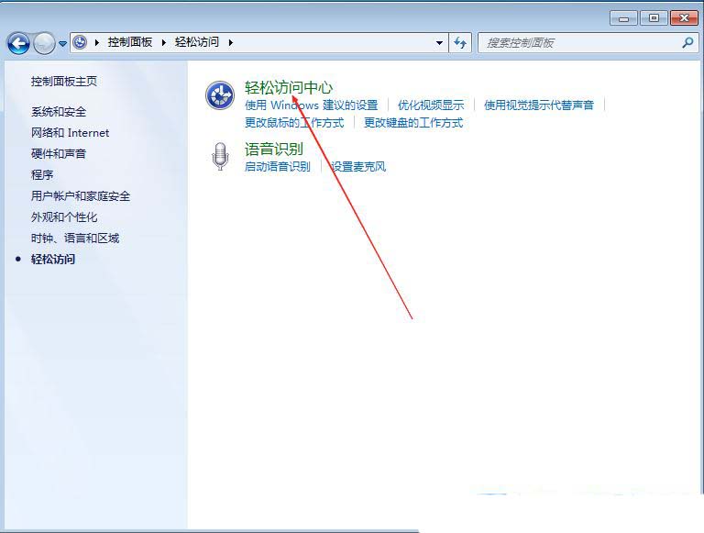This screenshot has width=704, height=533.
Task: Click the microphone Speech Recognition icon
Action: pos(220,156)
